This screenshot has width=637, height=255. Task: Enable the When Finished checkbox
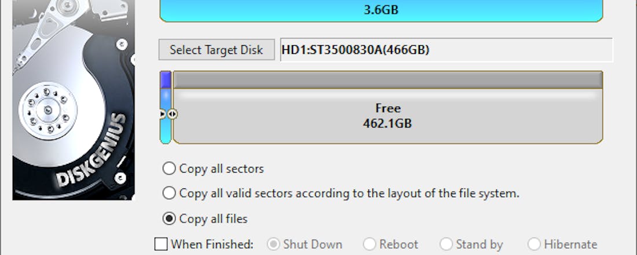(x=161, y=244)
